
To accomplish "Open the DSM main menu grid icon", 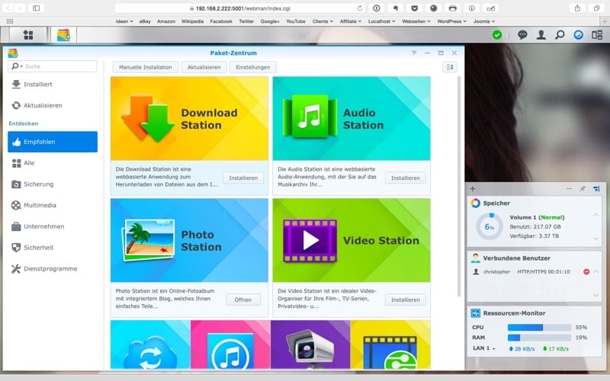I will point(28,35).
